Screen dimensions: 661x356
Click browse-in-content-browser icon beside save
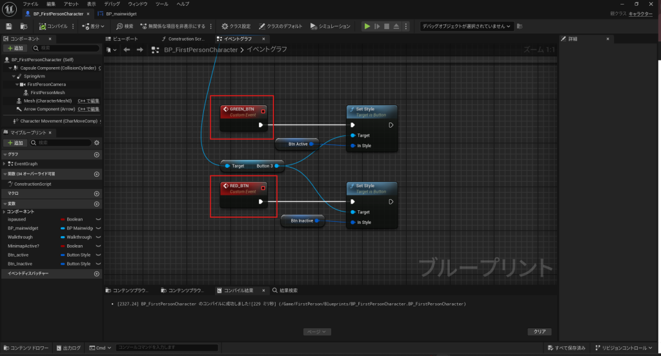pyautogui.click(x=24, y=26)
